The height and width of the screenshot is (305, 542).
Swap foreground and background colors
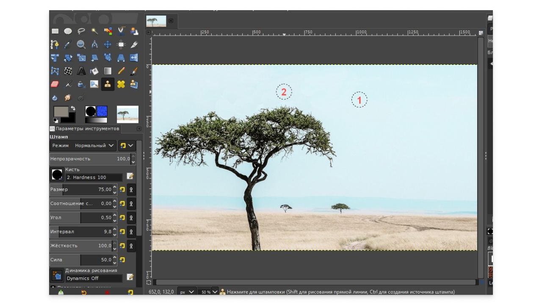[x=73, y=108]
